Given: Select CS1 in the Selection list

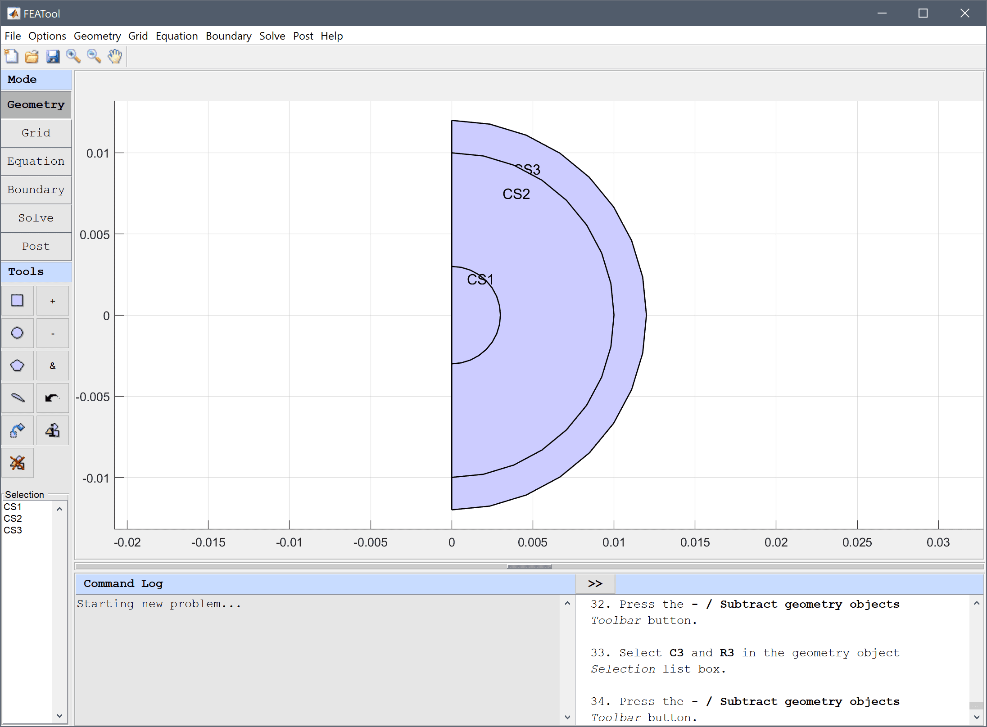Looking at the screenshot, I should 28,507.
